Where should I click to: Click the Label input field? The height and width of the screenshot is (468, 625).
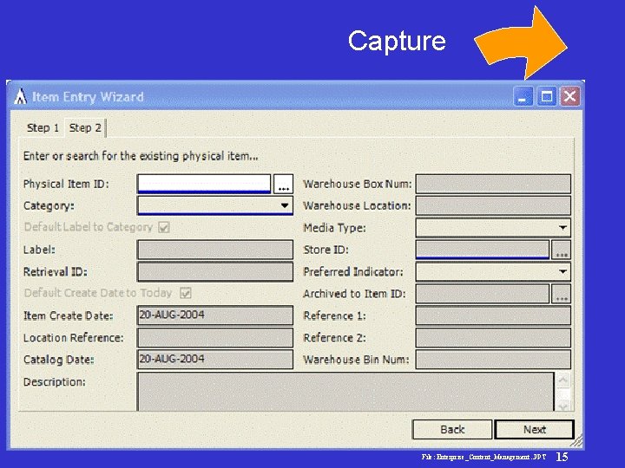coord(215,250)
